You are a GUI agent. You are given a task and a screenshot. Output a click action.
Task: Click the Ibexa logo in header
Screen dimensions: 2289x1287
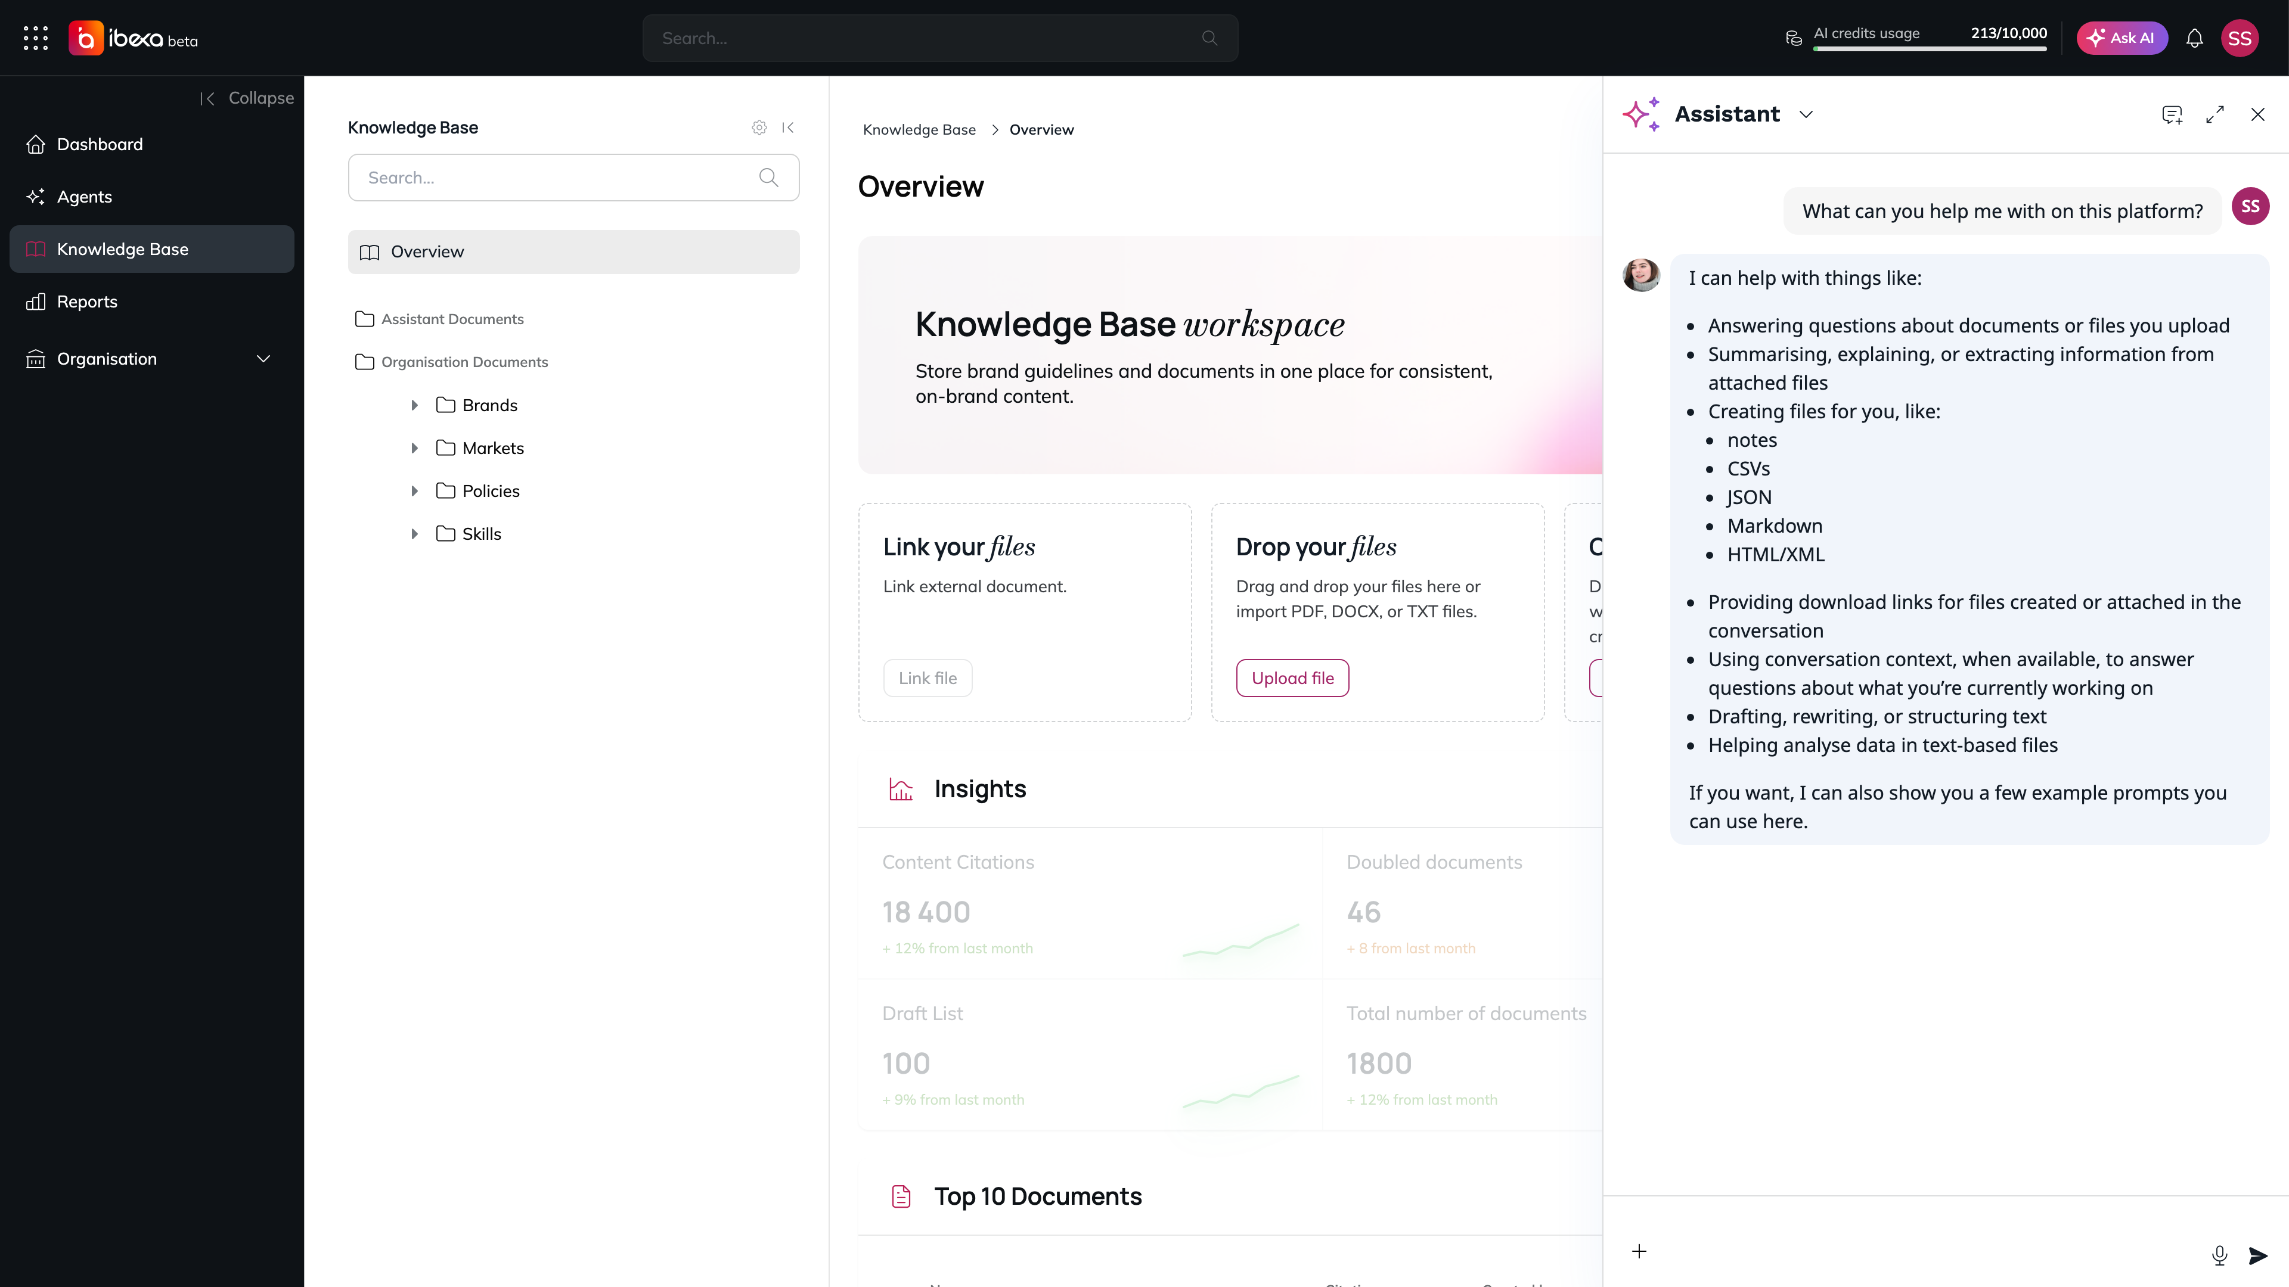click(x=134, y=38)
